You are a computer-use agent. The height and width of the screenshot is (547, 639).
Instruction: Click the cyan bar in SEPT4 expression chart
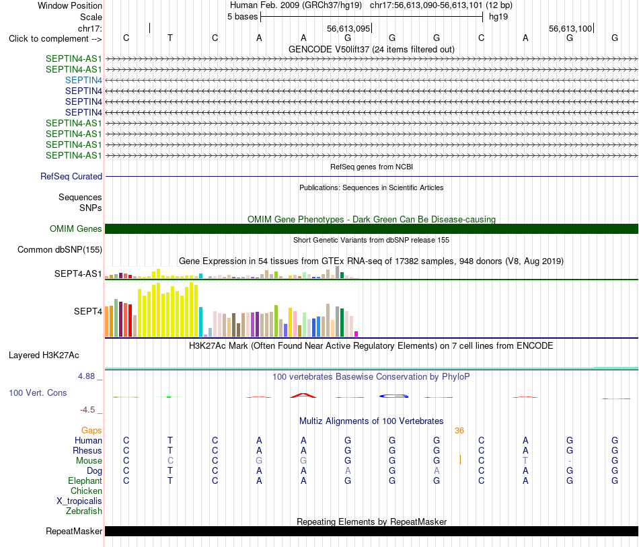[201, 322]
